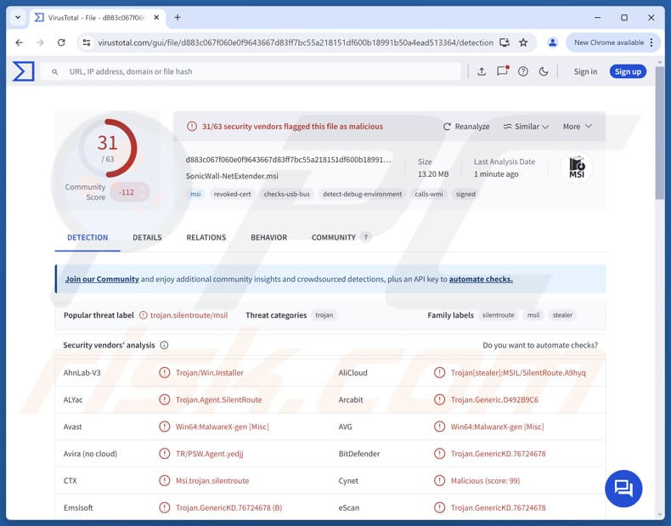Viewport: 671px width, 526px height.
Task: Open the help question mark icon
Action: pyautogui.click(x=523, y=71)
